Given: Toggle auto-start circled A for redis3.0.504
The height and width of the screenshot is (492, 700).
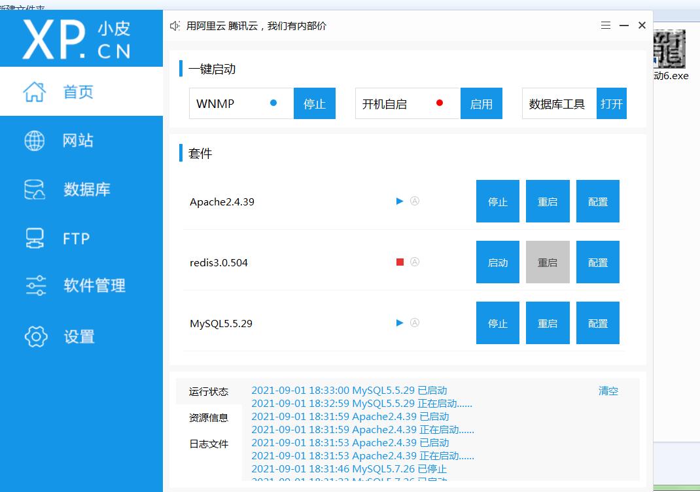Looking at the screenshot, I should (414, 262).
